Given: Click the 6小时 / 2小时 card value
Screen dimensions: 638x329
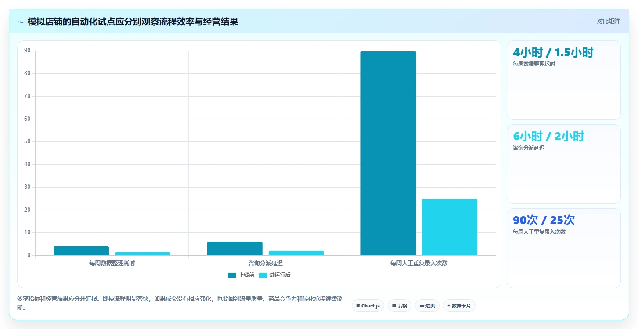Looking at the screenshot, I should point(548,137).
